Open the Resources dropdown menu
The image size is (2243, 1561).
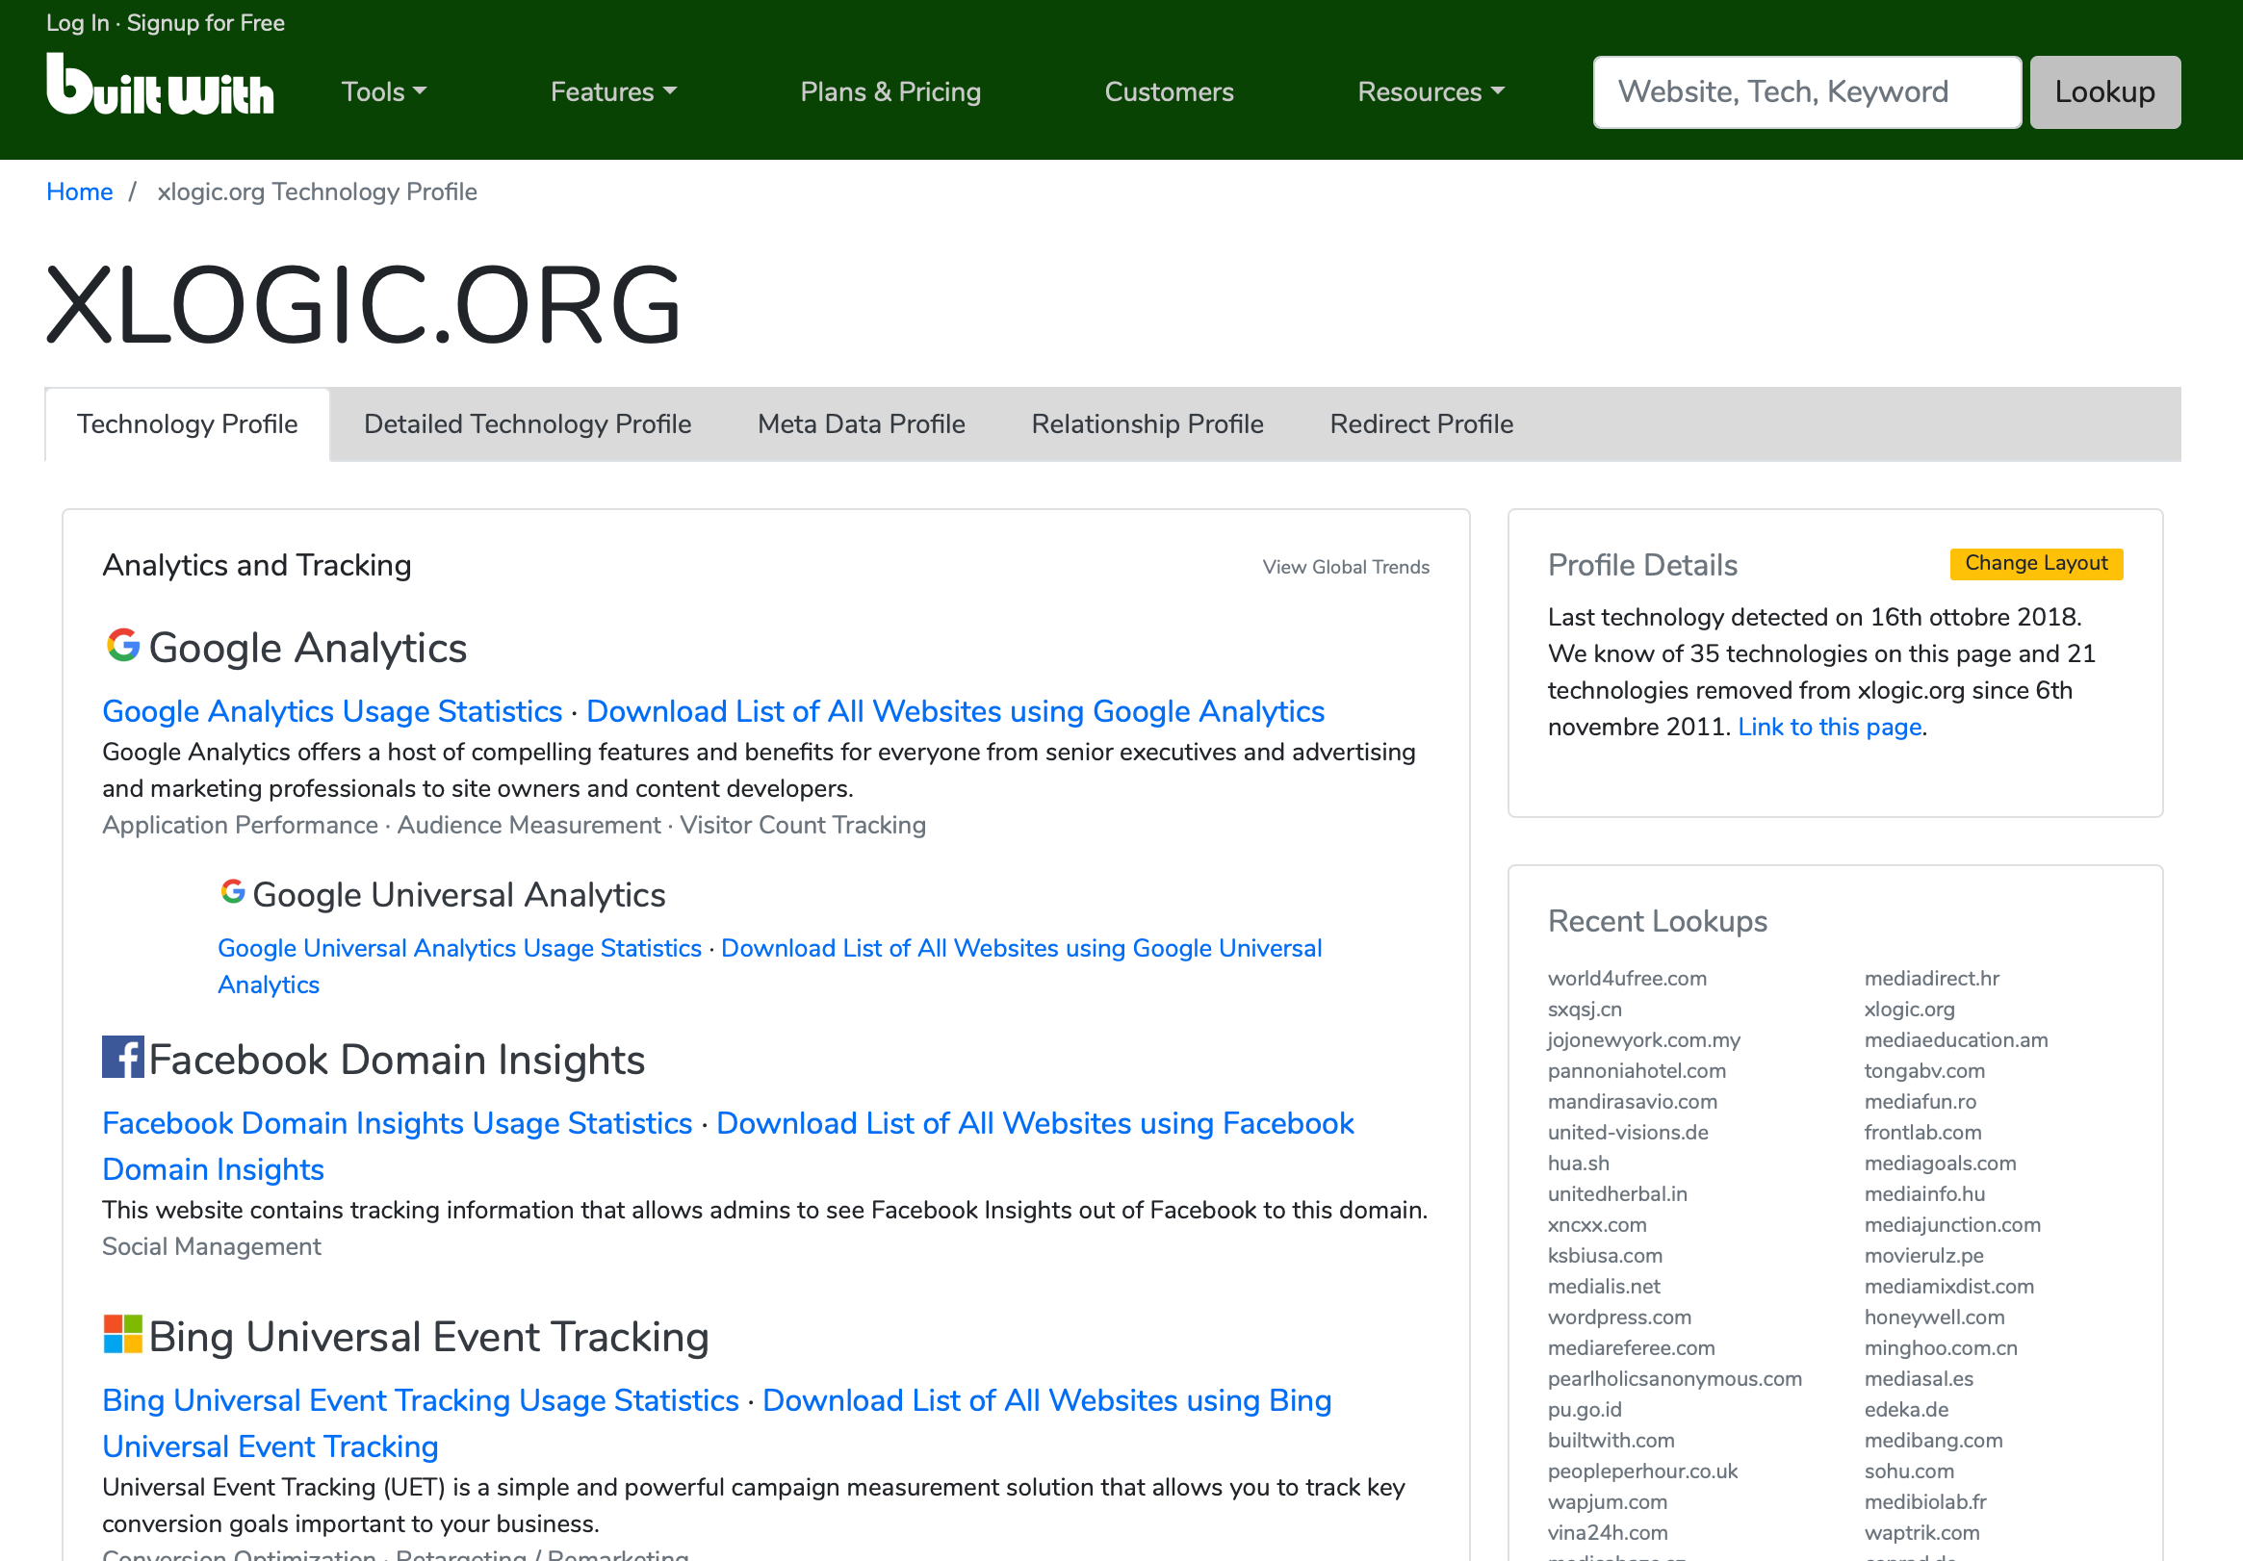point(1431,91)
